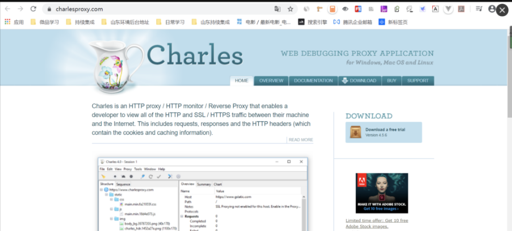Open the 新标签页 bookmark
The width and height of the screenshot is (512, 231).
pos(393,22)
